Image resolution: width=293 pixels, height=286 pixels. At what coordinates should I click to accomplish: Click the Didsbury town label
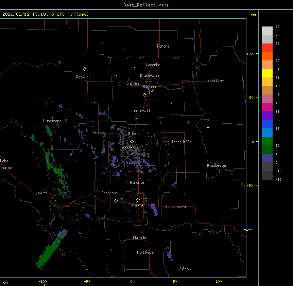tap(131, 146)
